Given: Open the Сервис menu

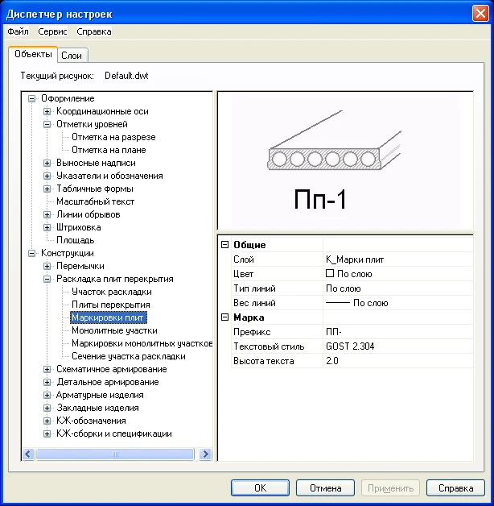Looking at the screenshot, I should pos(53,31).
